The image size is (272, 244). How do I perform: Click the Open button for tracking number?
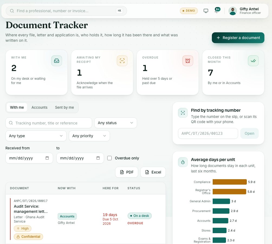click(x=250, y=133)
